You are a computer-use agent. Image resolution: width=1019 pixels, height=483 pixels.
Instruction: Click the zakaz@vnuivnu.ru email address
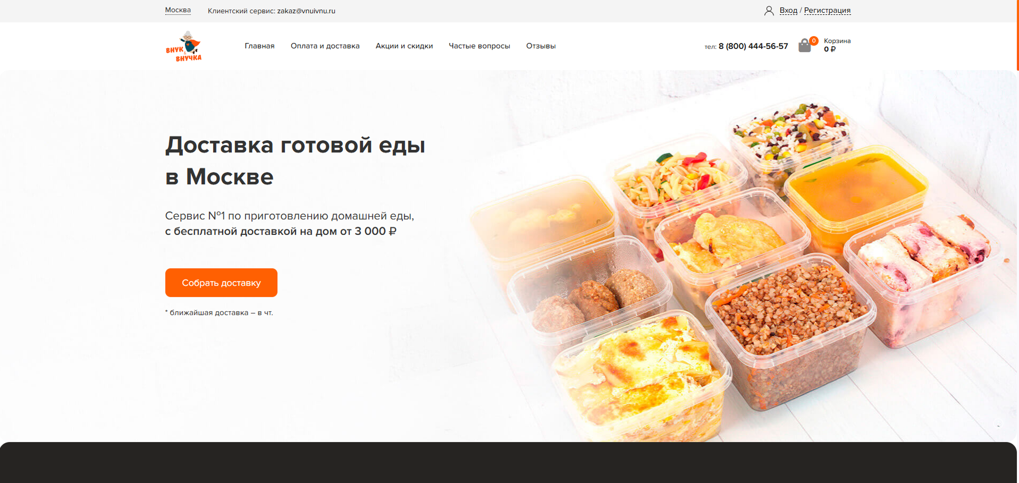[306, 11]
